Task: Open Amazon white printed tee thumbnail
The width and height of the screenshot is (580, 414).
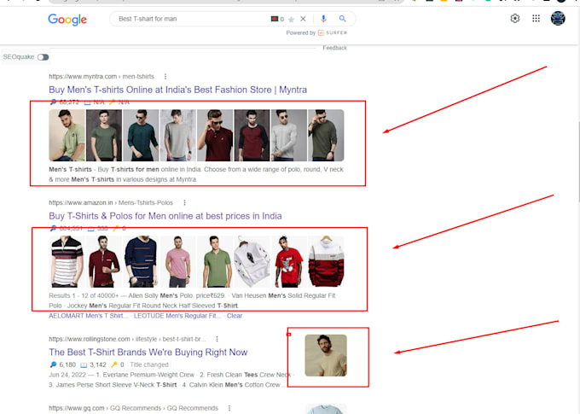Action: 252,261
